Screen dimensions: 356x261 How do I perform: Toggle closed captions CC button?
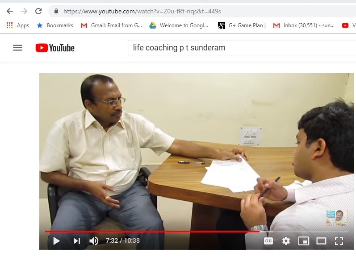pos(268,241)
